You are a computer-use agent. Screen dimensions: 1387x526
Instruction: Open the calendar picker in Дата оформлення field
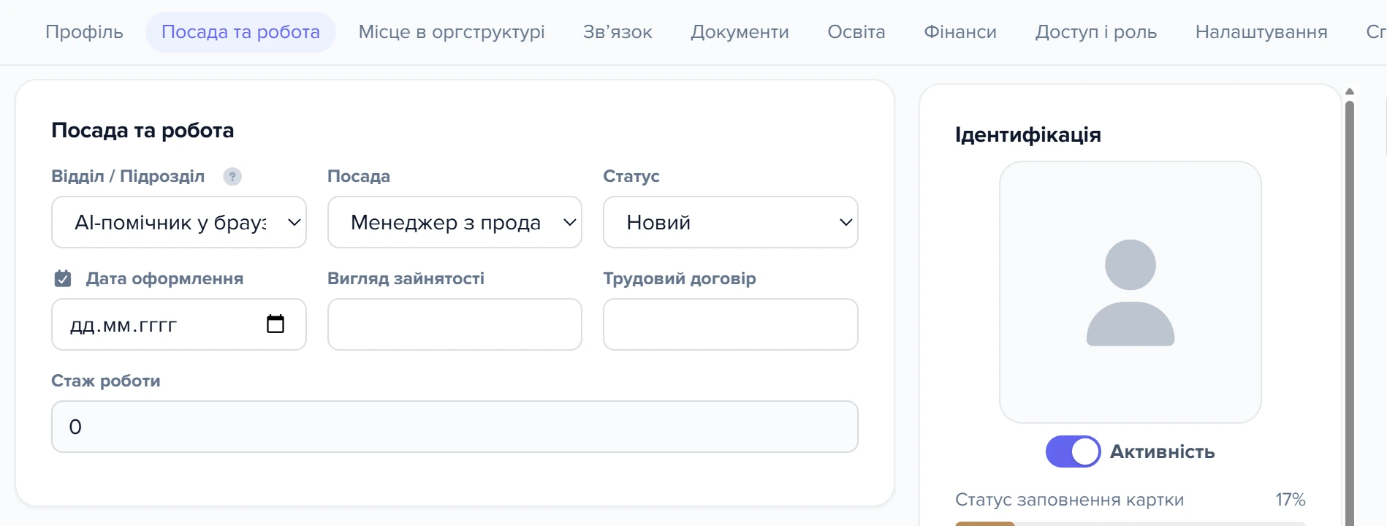(x=275, y=324)
